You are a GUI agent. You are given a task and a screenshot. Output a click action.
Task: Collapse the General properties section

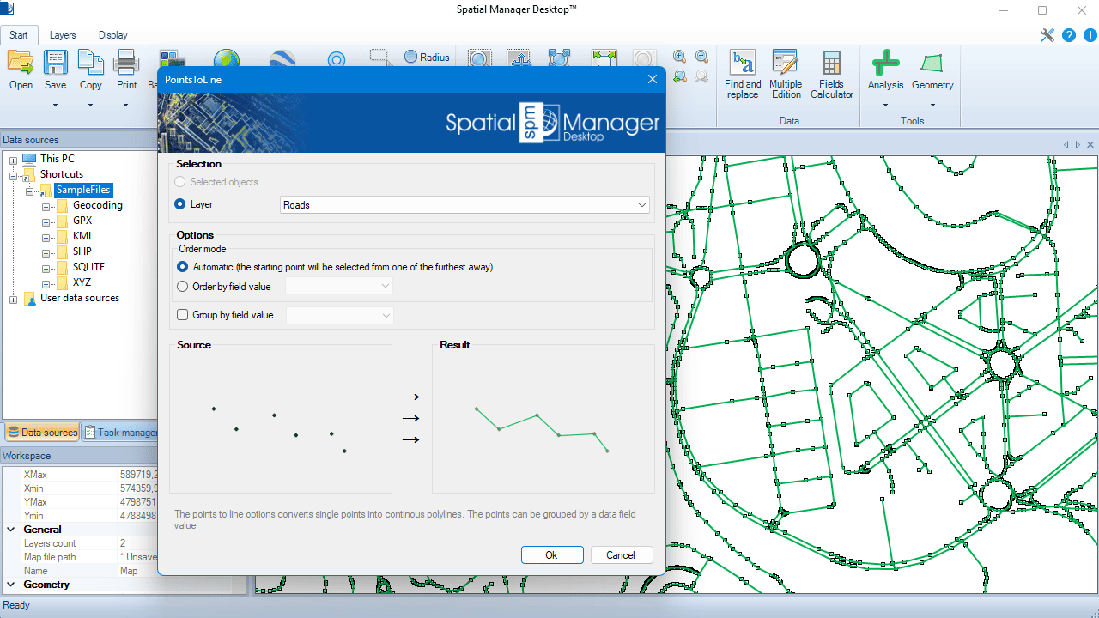[x=10, y=530]
